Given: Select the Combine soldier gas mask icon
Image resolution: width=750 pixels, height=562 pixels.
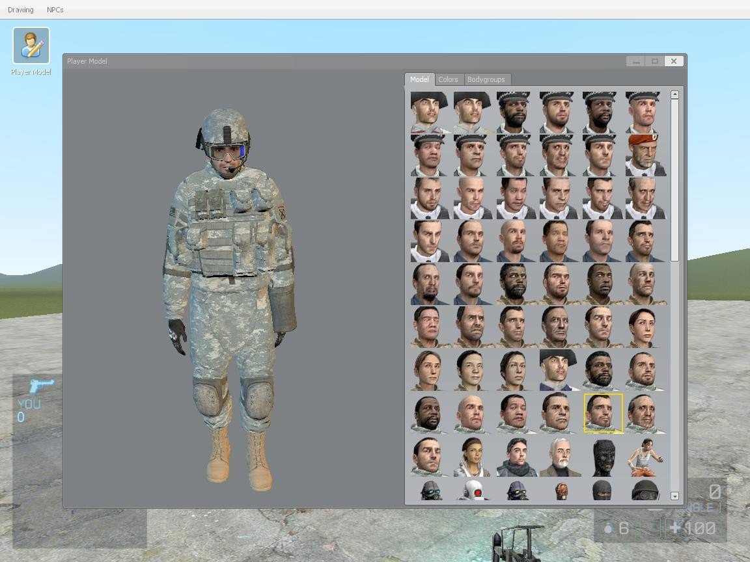Looking at the screenshot, I should coord(428,492).
